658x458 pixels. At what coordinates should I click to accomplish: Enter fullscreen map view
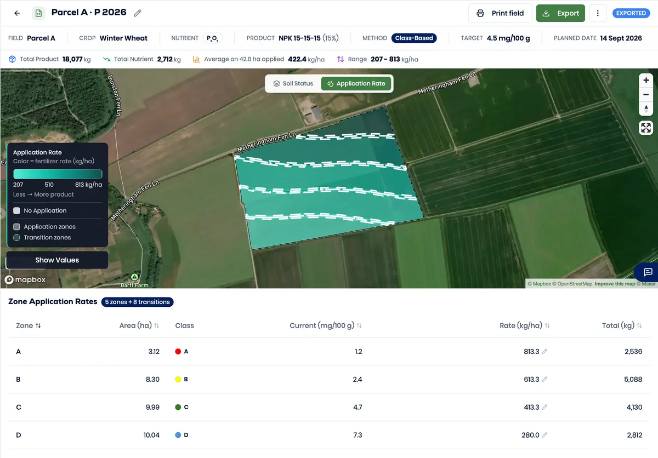646,128
